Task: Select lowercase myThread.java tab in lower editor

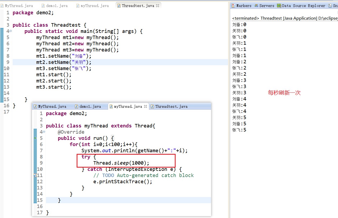Action: click(x=129, y=106)
